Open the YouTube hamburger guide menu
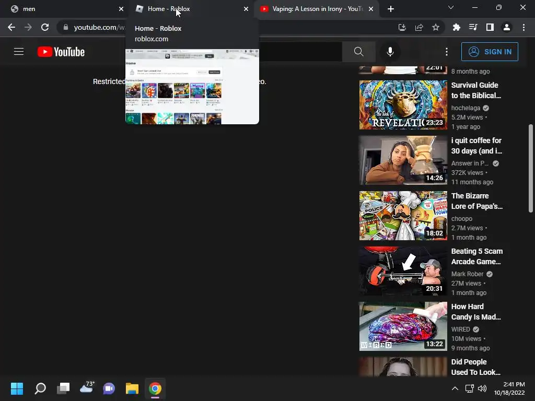 click(x=19, y=52)
